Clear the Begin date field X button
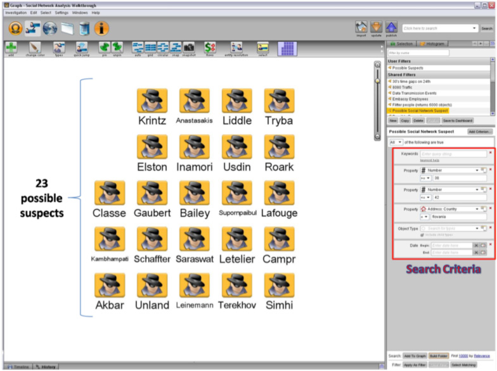 coord(476,246)
